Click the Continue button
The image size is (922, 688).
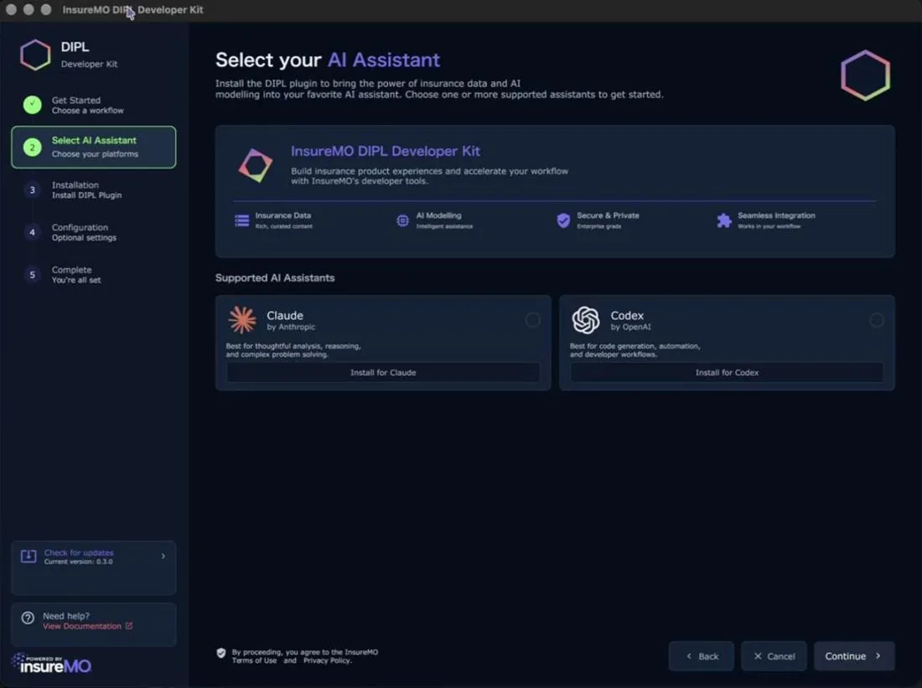tap(854, 656)
